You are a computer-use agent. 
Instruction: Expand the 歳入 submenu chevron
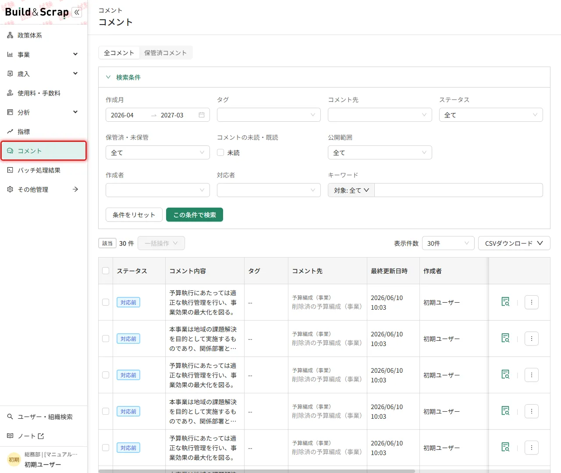[75, 74]
